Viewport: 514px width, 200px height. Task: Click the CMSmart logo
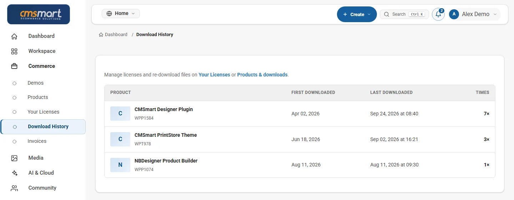[39, 14]
